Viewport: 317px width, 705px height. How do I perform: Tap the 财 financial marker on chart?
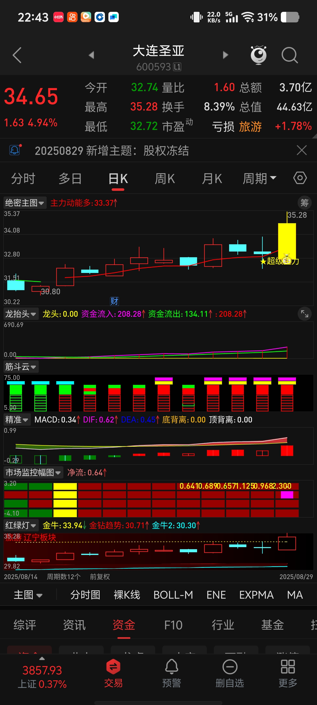[114, 301]
